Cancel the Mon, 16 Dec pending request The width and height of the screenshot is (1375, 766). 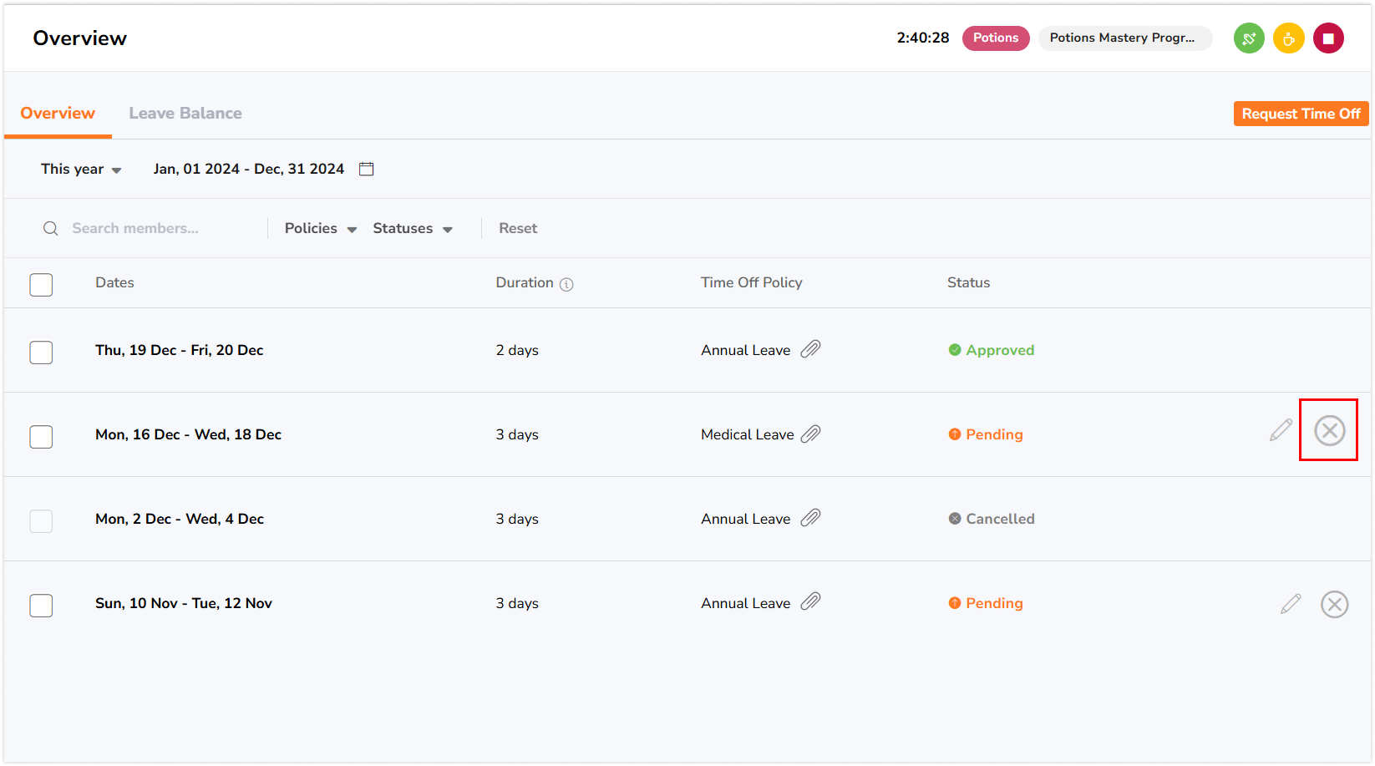[x=1329, y=430]
